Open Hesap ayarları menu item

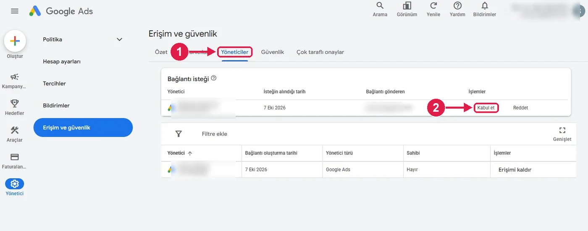(62, 62)
